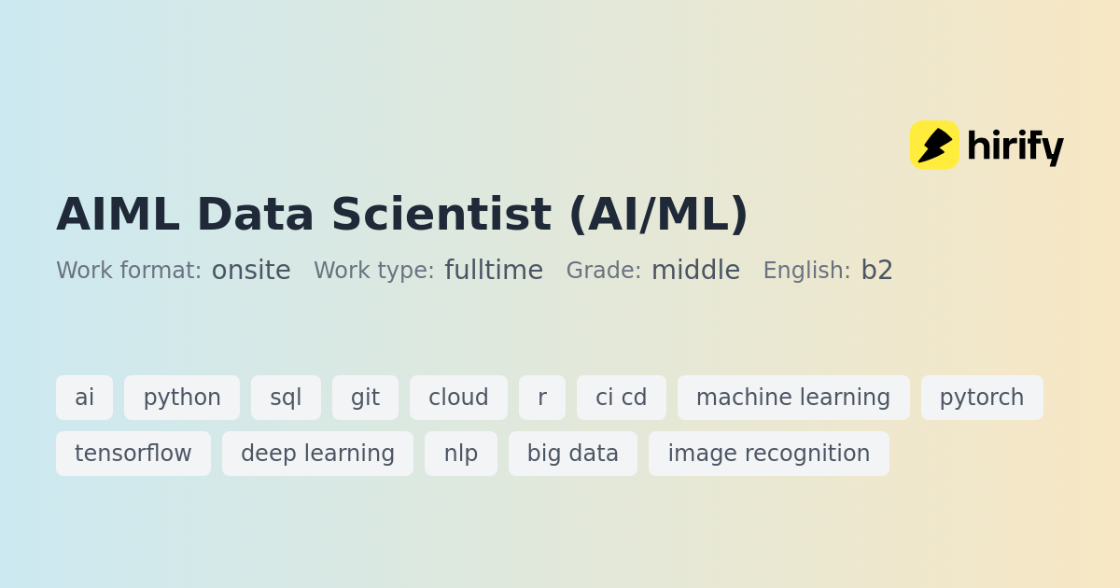
Task: Click the ci cd skill tag
Action: (622, 398)
